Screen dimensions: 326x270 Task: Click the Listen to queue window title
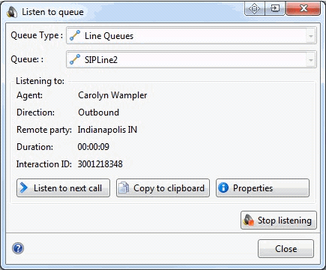point(52,12)
